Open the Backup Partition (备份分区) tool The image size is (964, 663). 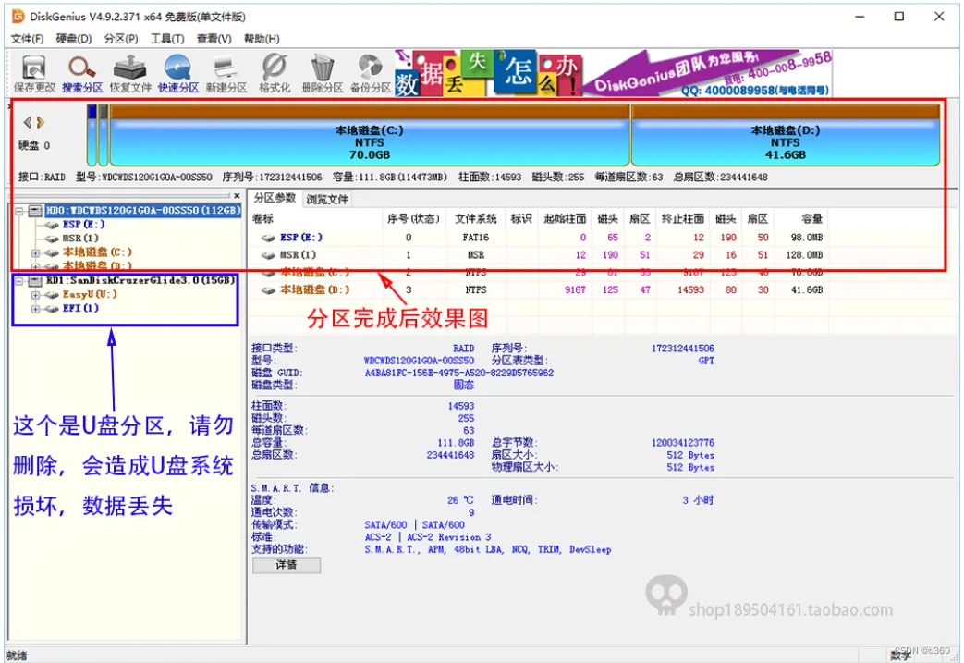coord(371,74)
